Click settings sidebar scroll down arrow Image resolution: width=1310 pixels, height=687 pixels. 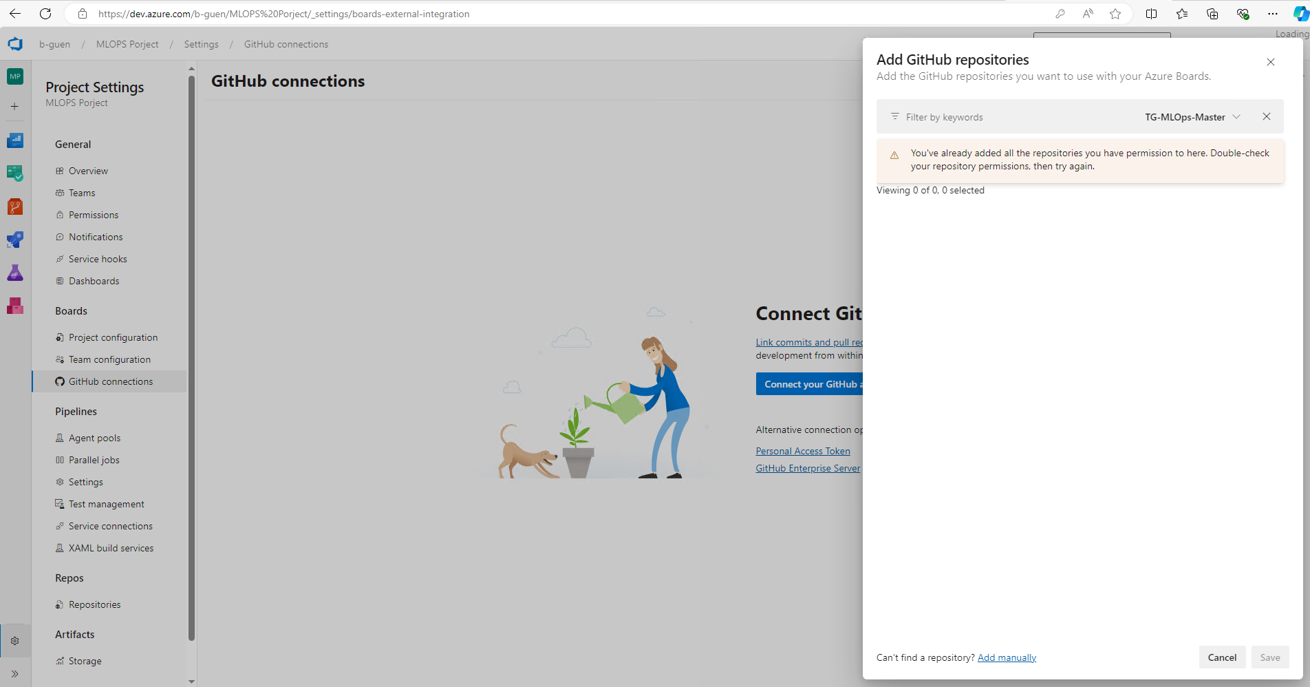coord(191,681)
